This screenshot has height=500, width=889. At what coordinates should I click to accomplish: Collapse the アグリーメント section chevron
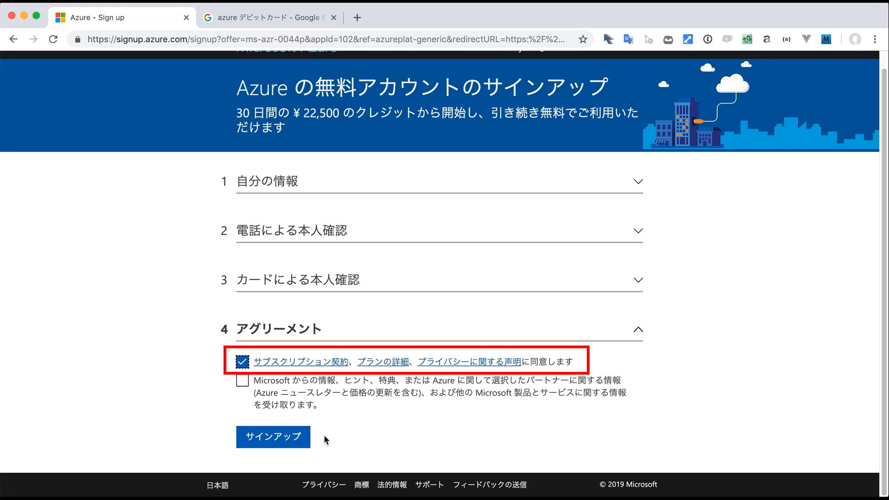click(638, 329)
